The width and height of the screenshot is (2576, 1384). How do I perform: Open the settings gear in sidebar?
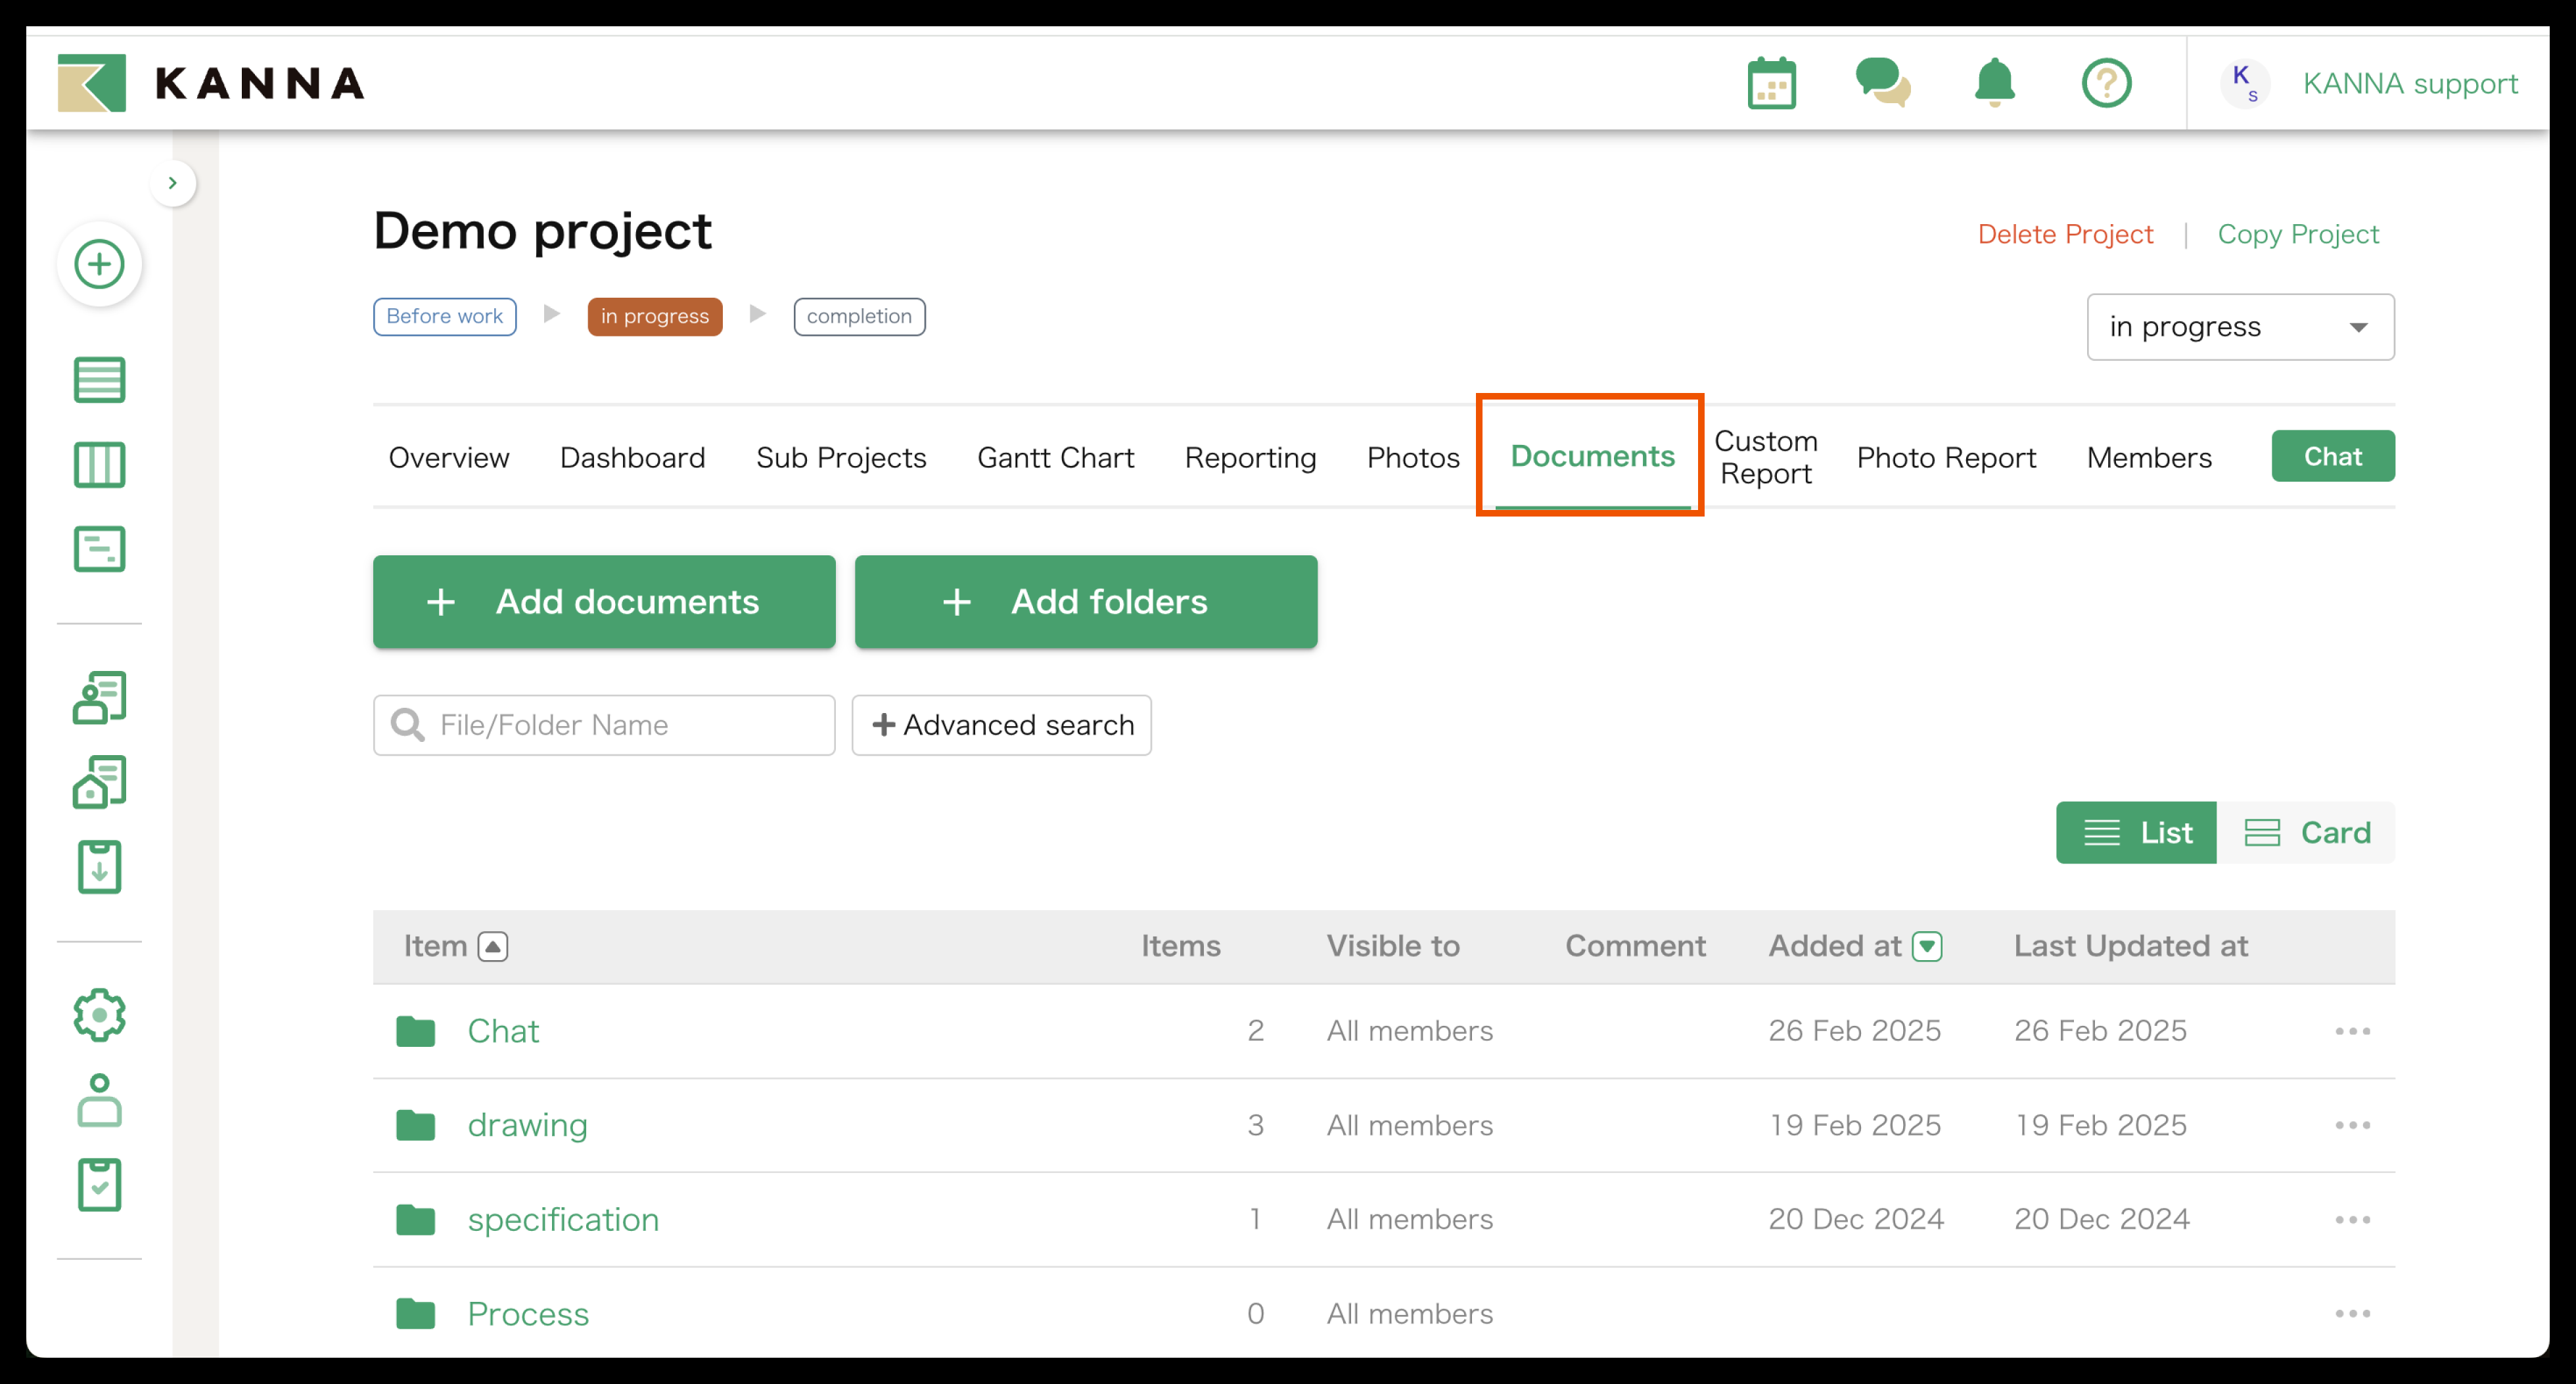click(99, 1016)
